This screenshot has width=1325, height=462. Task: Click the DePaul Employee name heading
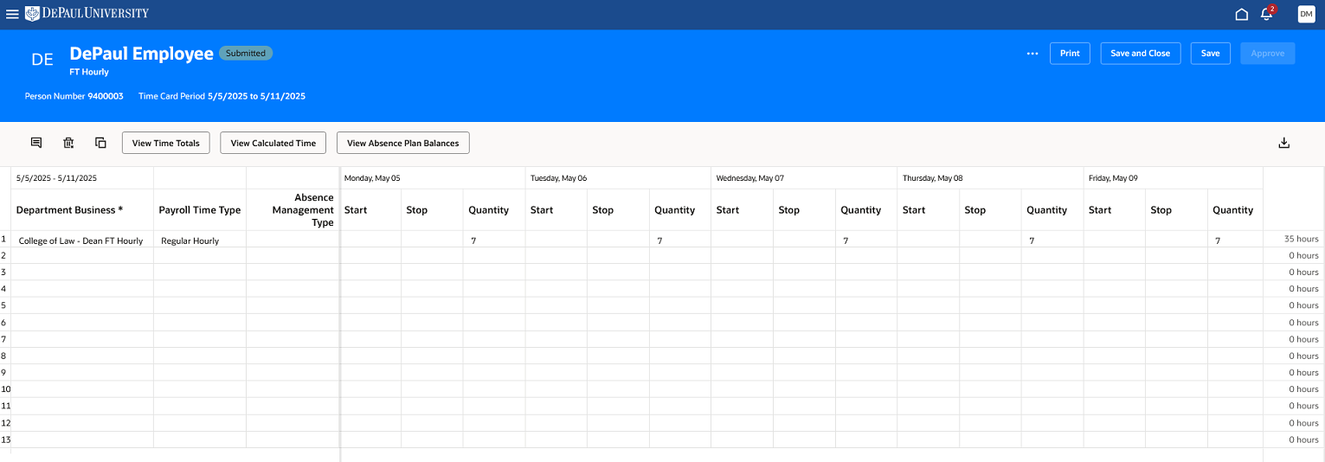[141, 54]
